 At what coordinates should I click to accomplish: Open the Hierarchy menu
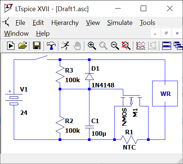tap(65, 23)
